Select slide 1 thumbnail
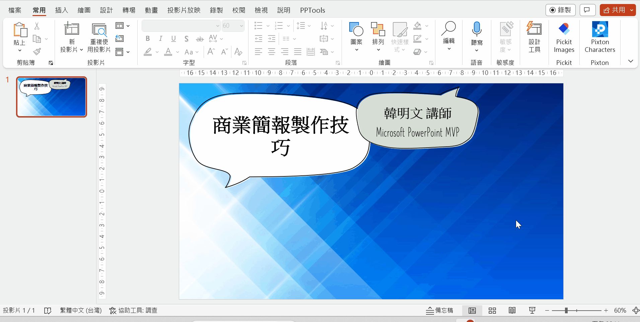 coord(52,97)
